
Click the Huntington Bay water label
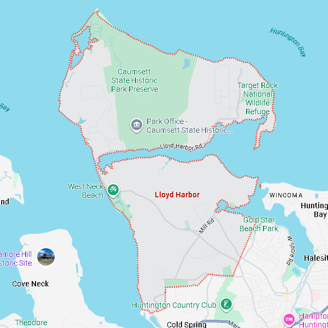(x=288, y=42)
